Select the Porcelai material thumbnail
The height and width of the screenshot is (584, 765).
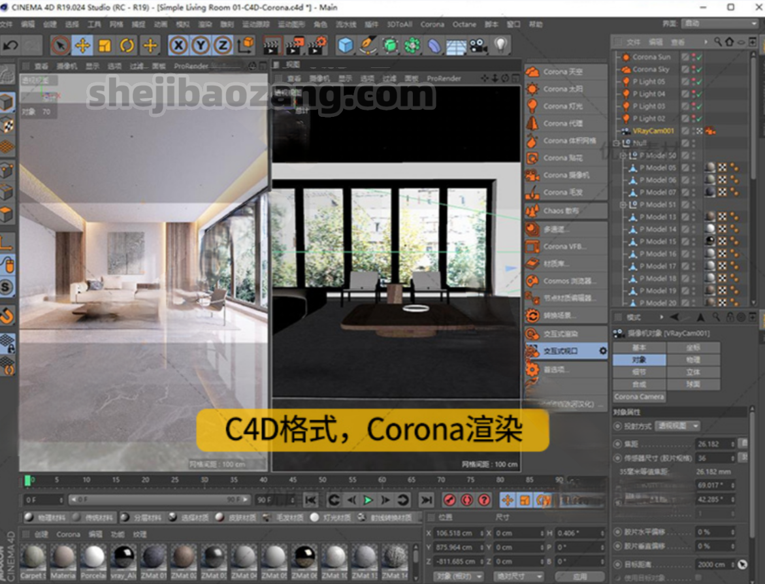coord(93,562)
